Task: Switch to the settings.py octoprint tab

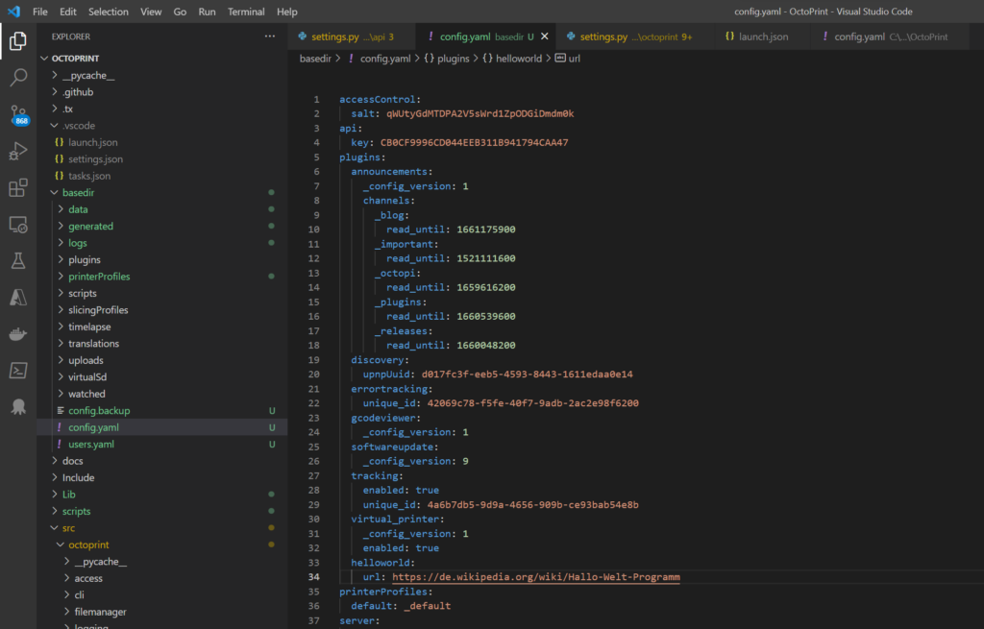Action: click(x=635, y=36)
